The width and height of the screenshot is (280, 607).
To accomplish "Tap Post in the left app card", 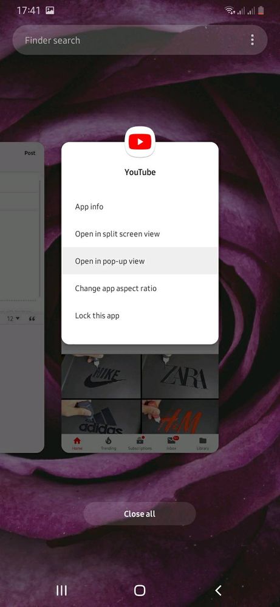I will tap(30, 153).
